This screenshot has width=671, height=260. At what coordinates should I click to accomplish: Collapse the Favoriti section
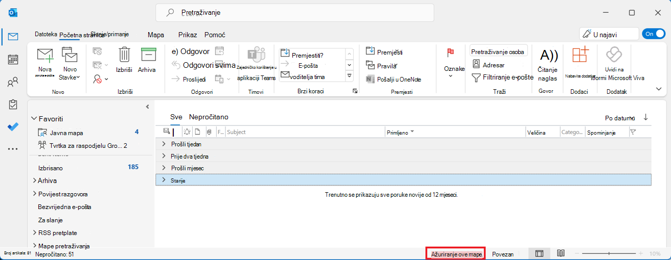coord(35,119)
